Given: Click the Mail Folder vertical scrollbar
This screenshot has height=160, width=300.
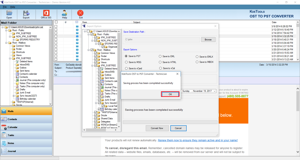Looking at the screenshot, I should click(x=50, y=66).
